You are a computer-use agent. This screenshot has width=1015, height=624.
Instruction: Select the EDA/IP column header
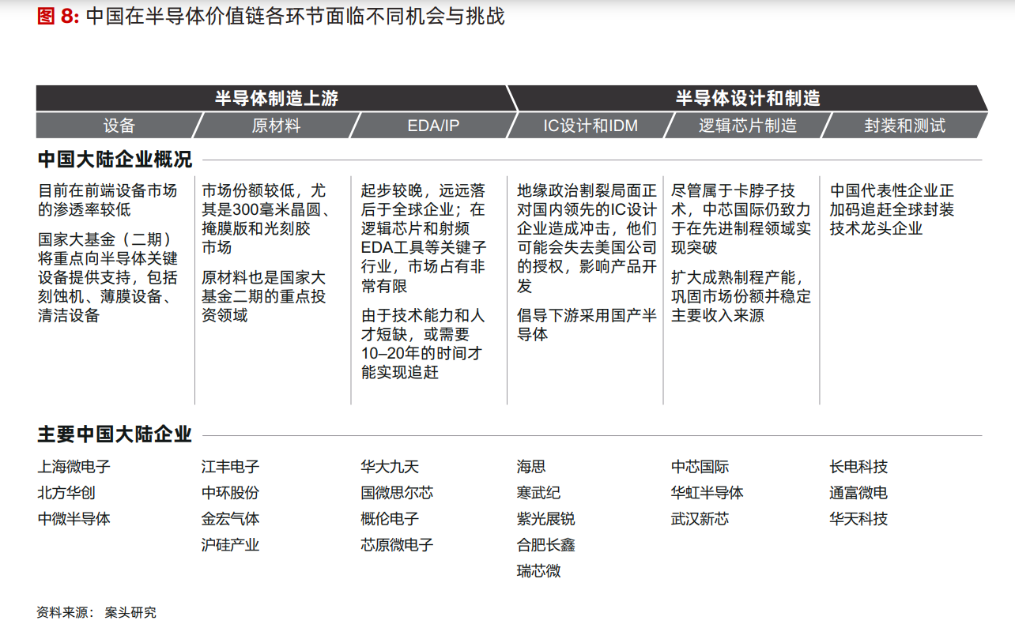coord(433,125)
